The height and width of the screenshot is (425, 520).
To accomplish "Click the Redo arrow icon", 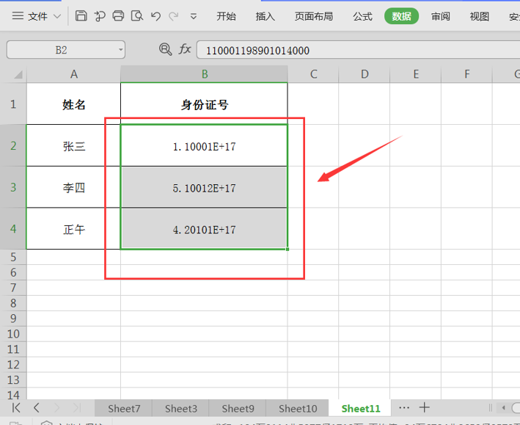I will click(173, 16).
